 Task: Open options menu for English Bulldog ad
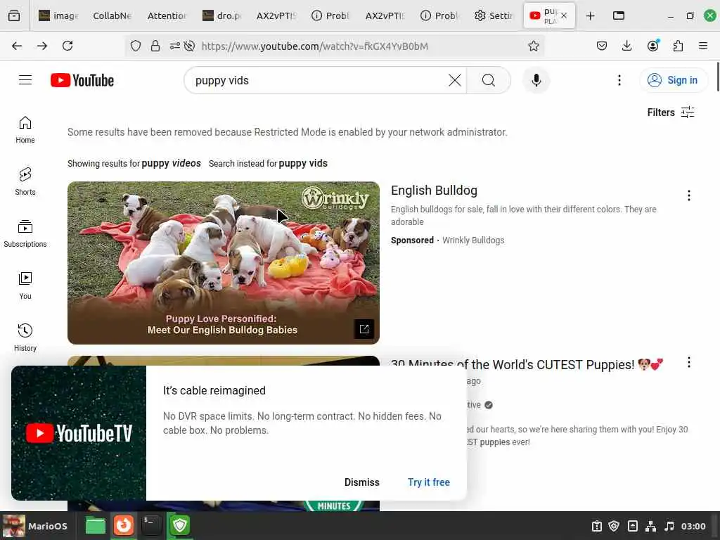(x=689, y=195)
